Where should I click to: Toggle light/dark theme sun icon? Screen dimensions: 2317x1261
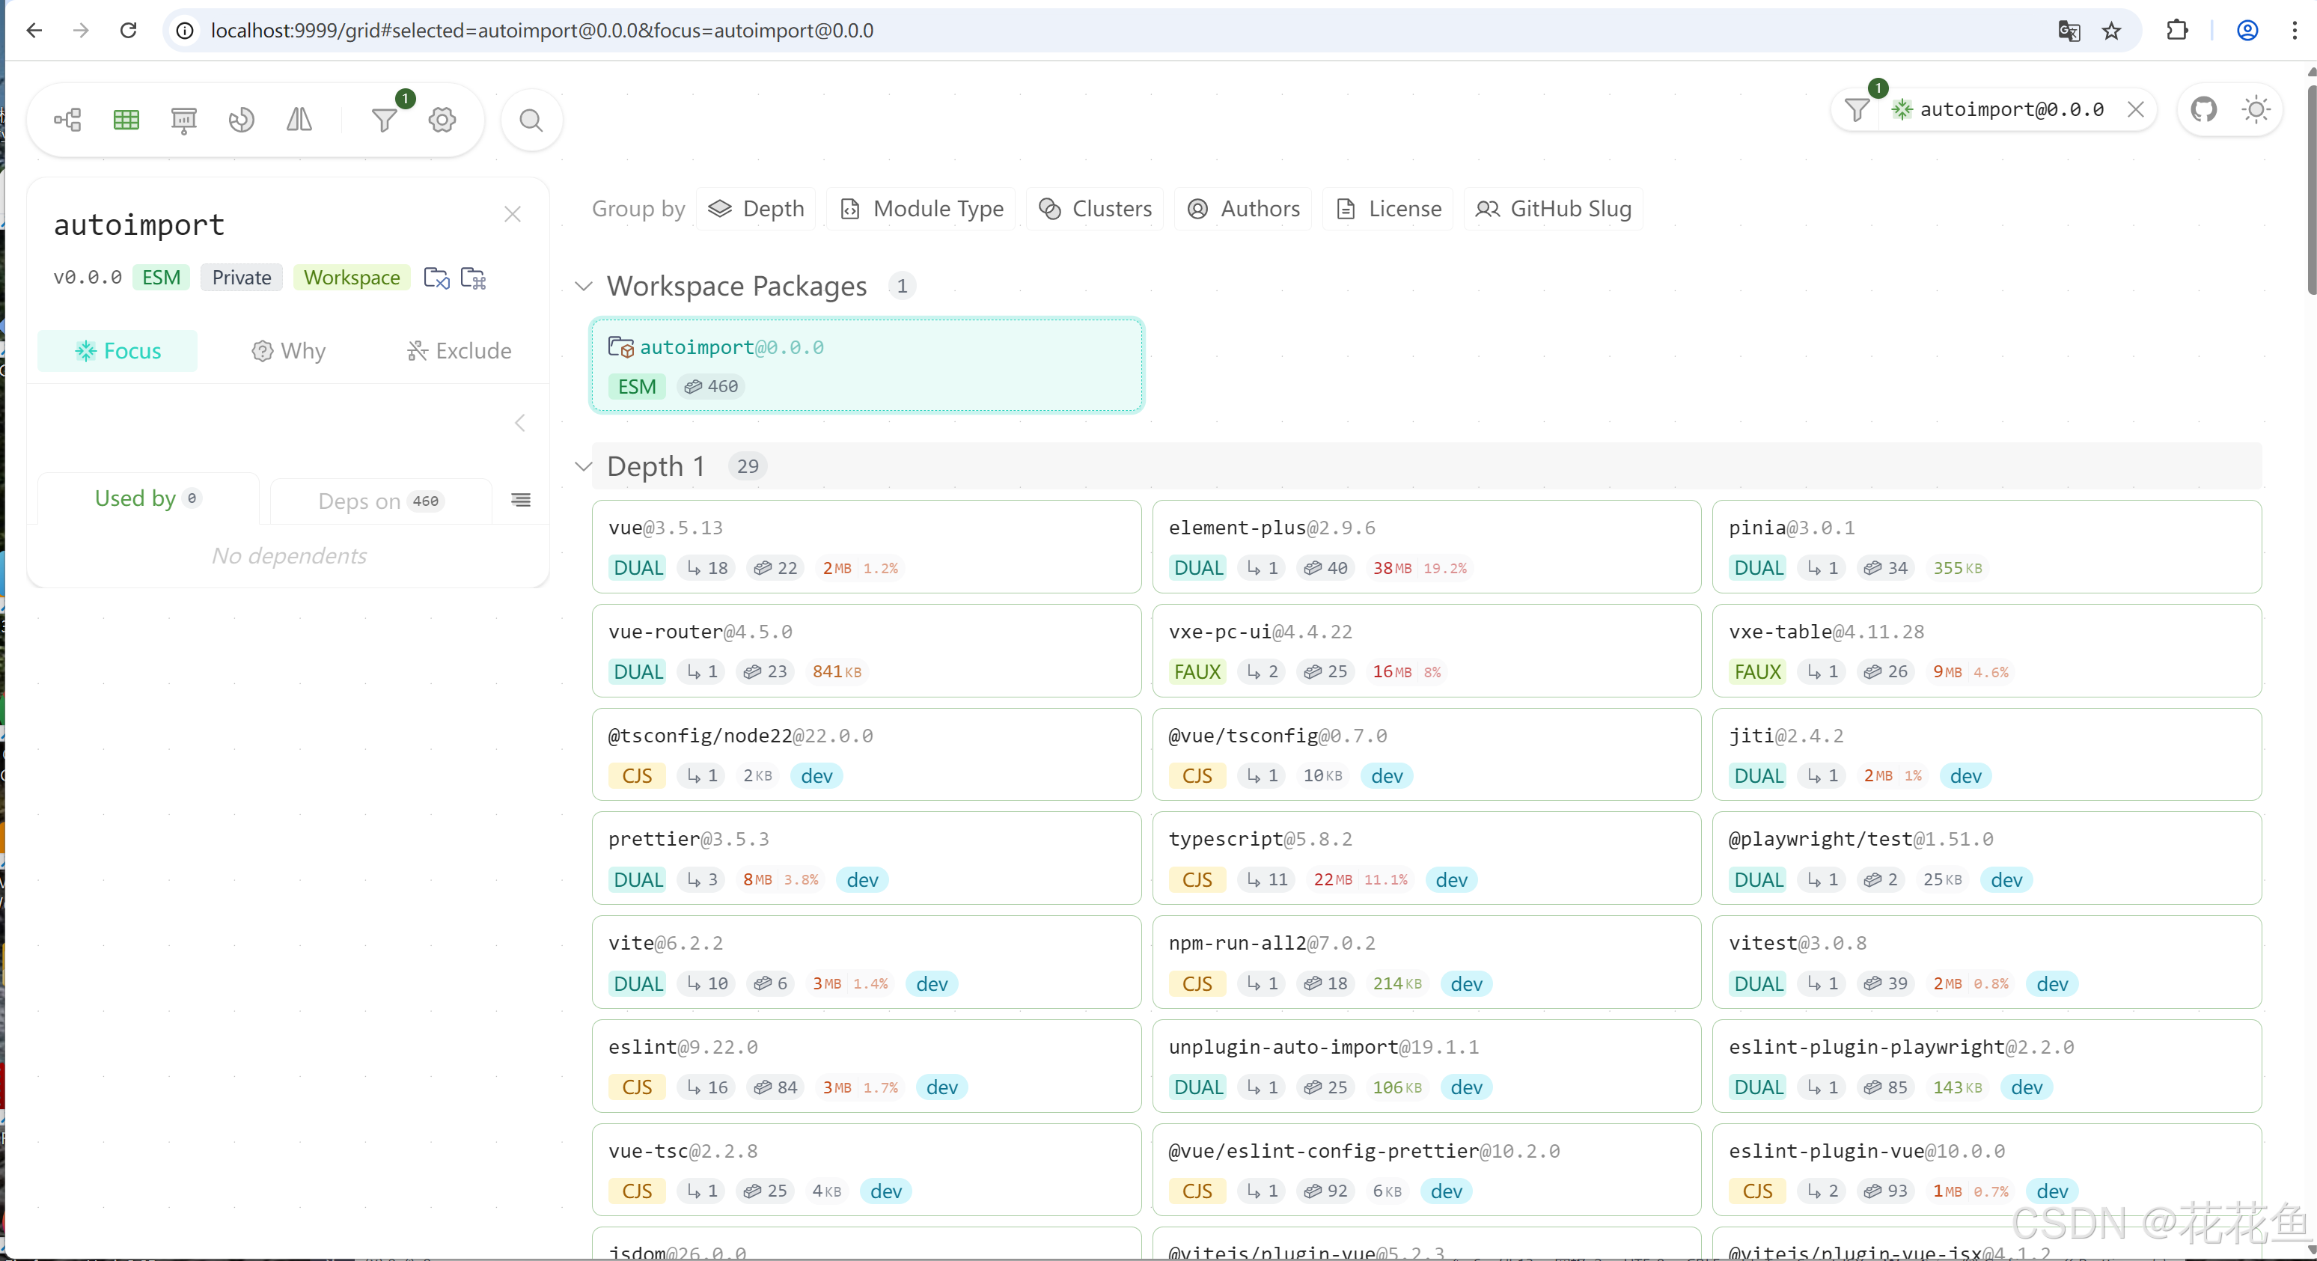click(x=2255, y=110)
